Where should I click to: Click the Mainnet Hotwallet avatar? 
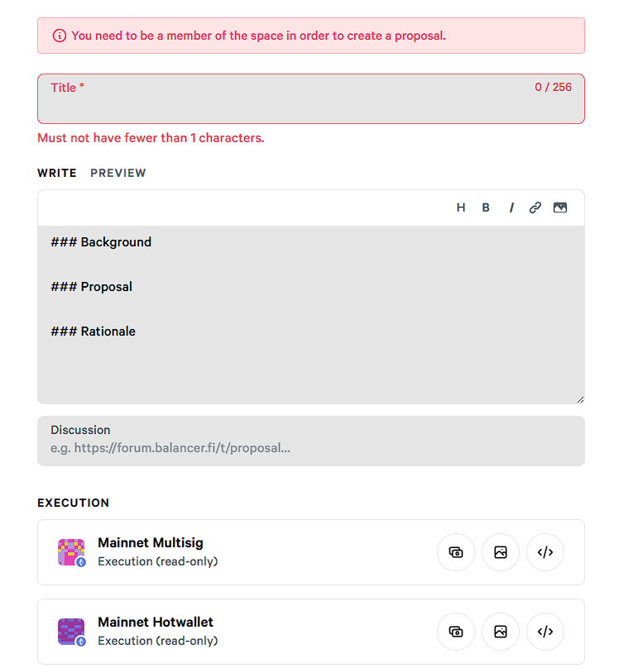click(71, 632)
